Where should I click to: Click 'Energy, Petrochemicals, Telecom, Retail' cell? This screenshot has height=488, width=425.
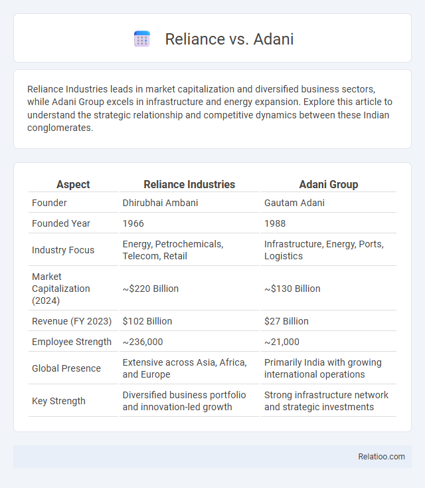173,250
